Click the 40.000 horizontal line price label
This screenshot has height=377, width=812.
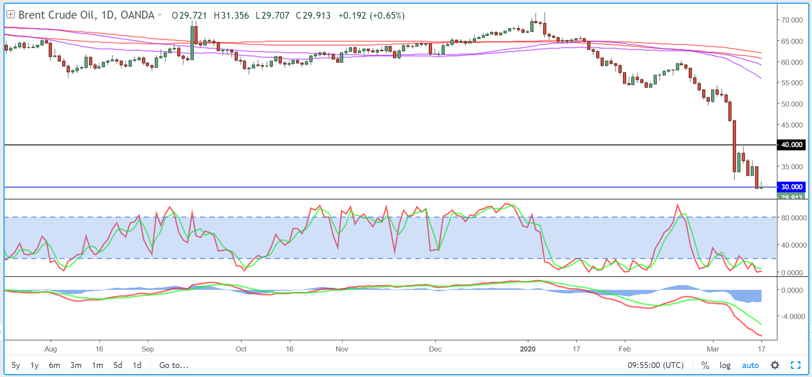[x=792, y=145]
